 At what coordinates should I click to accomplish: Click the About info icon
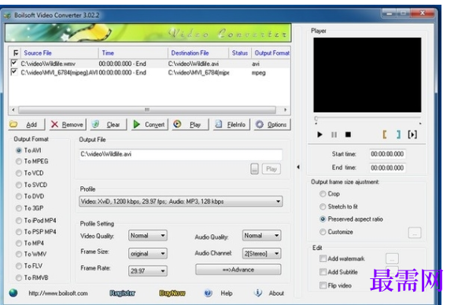tap(258, 292)
